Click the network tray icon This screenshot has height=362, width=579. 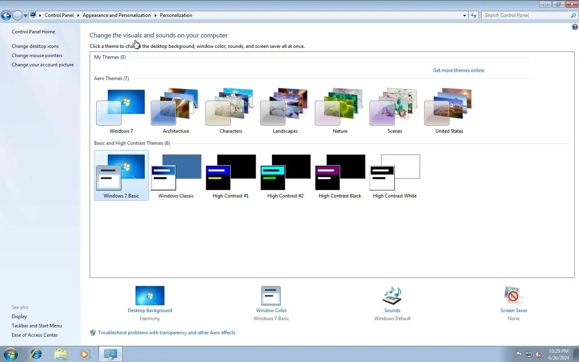click(x=529, y=354)
